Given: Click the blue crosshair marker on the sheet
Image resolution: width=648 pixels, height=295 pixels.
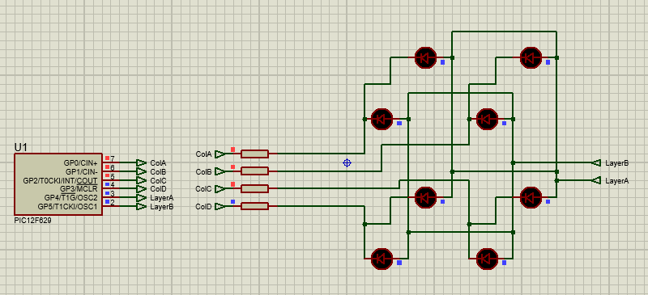Looking at the screenshot, I should point(347,163).
